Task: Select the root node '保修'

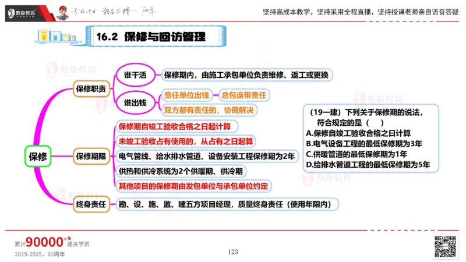Action: (x=38, y=156)
